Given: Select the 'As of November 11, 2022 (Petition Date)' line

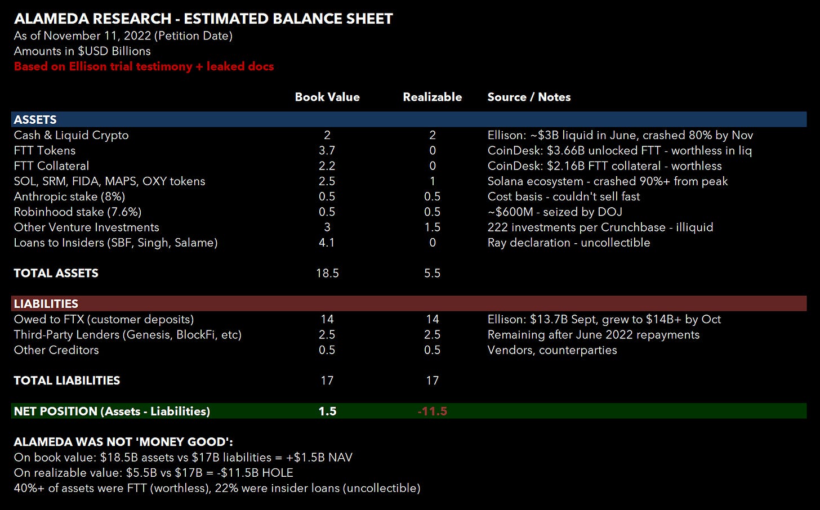Looking at the screenshot, I should point(123,36).
